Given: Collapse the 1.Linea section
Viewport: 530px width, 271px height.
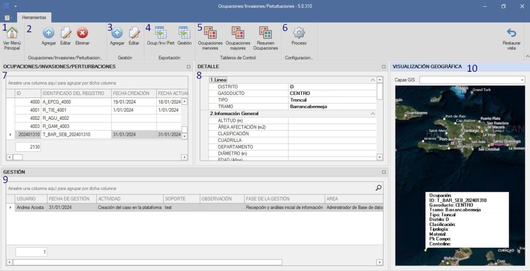Looking at the screenshot, I should click(373, 80).
